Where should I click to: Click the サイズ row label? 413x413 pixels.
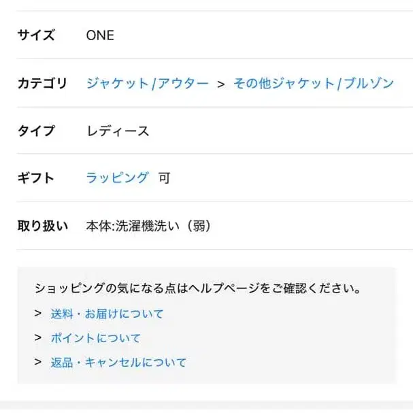coord(36,35)
